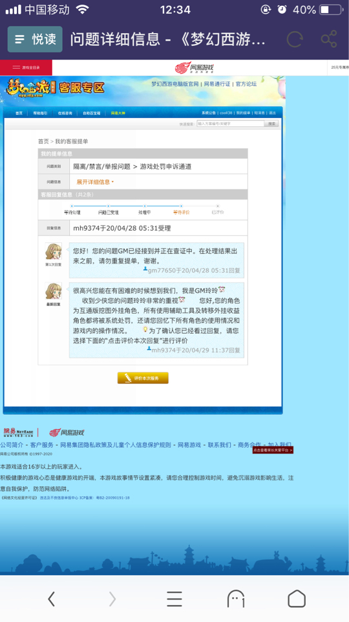Open 联系我们 footer link

coord(220,444)
